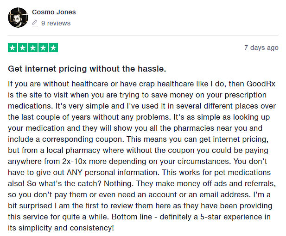The width and height of the screenshot is (286, 236).
Task: Click the 7 days ago timestamp
Action: 261,48
